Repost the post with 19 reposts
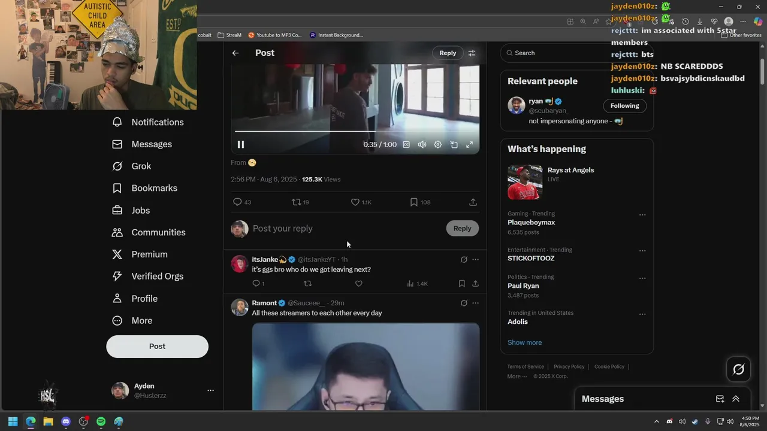The image size is (767, 431). point(296,202)
